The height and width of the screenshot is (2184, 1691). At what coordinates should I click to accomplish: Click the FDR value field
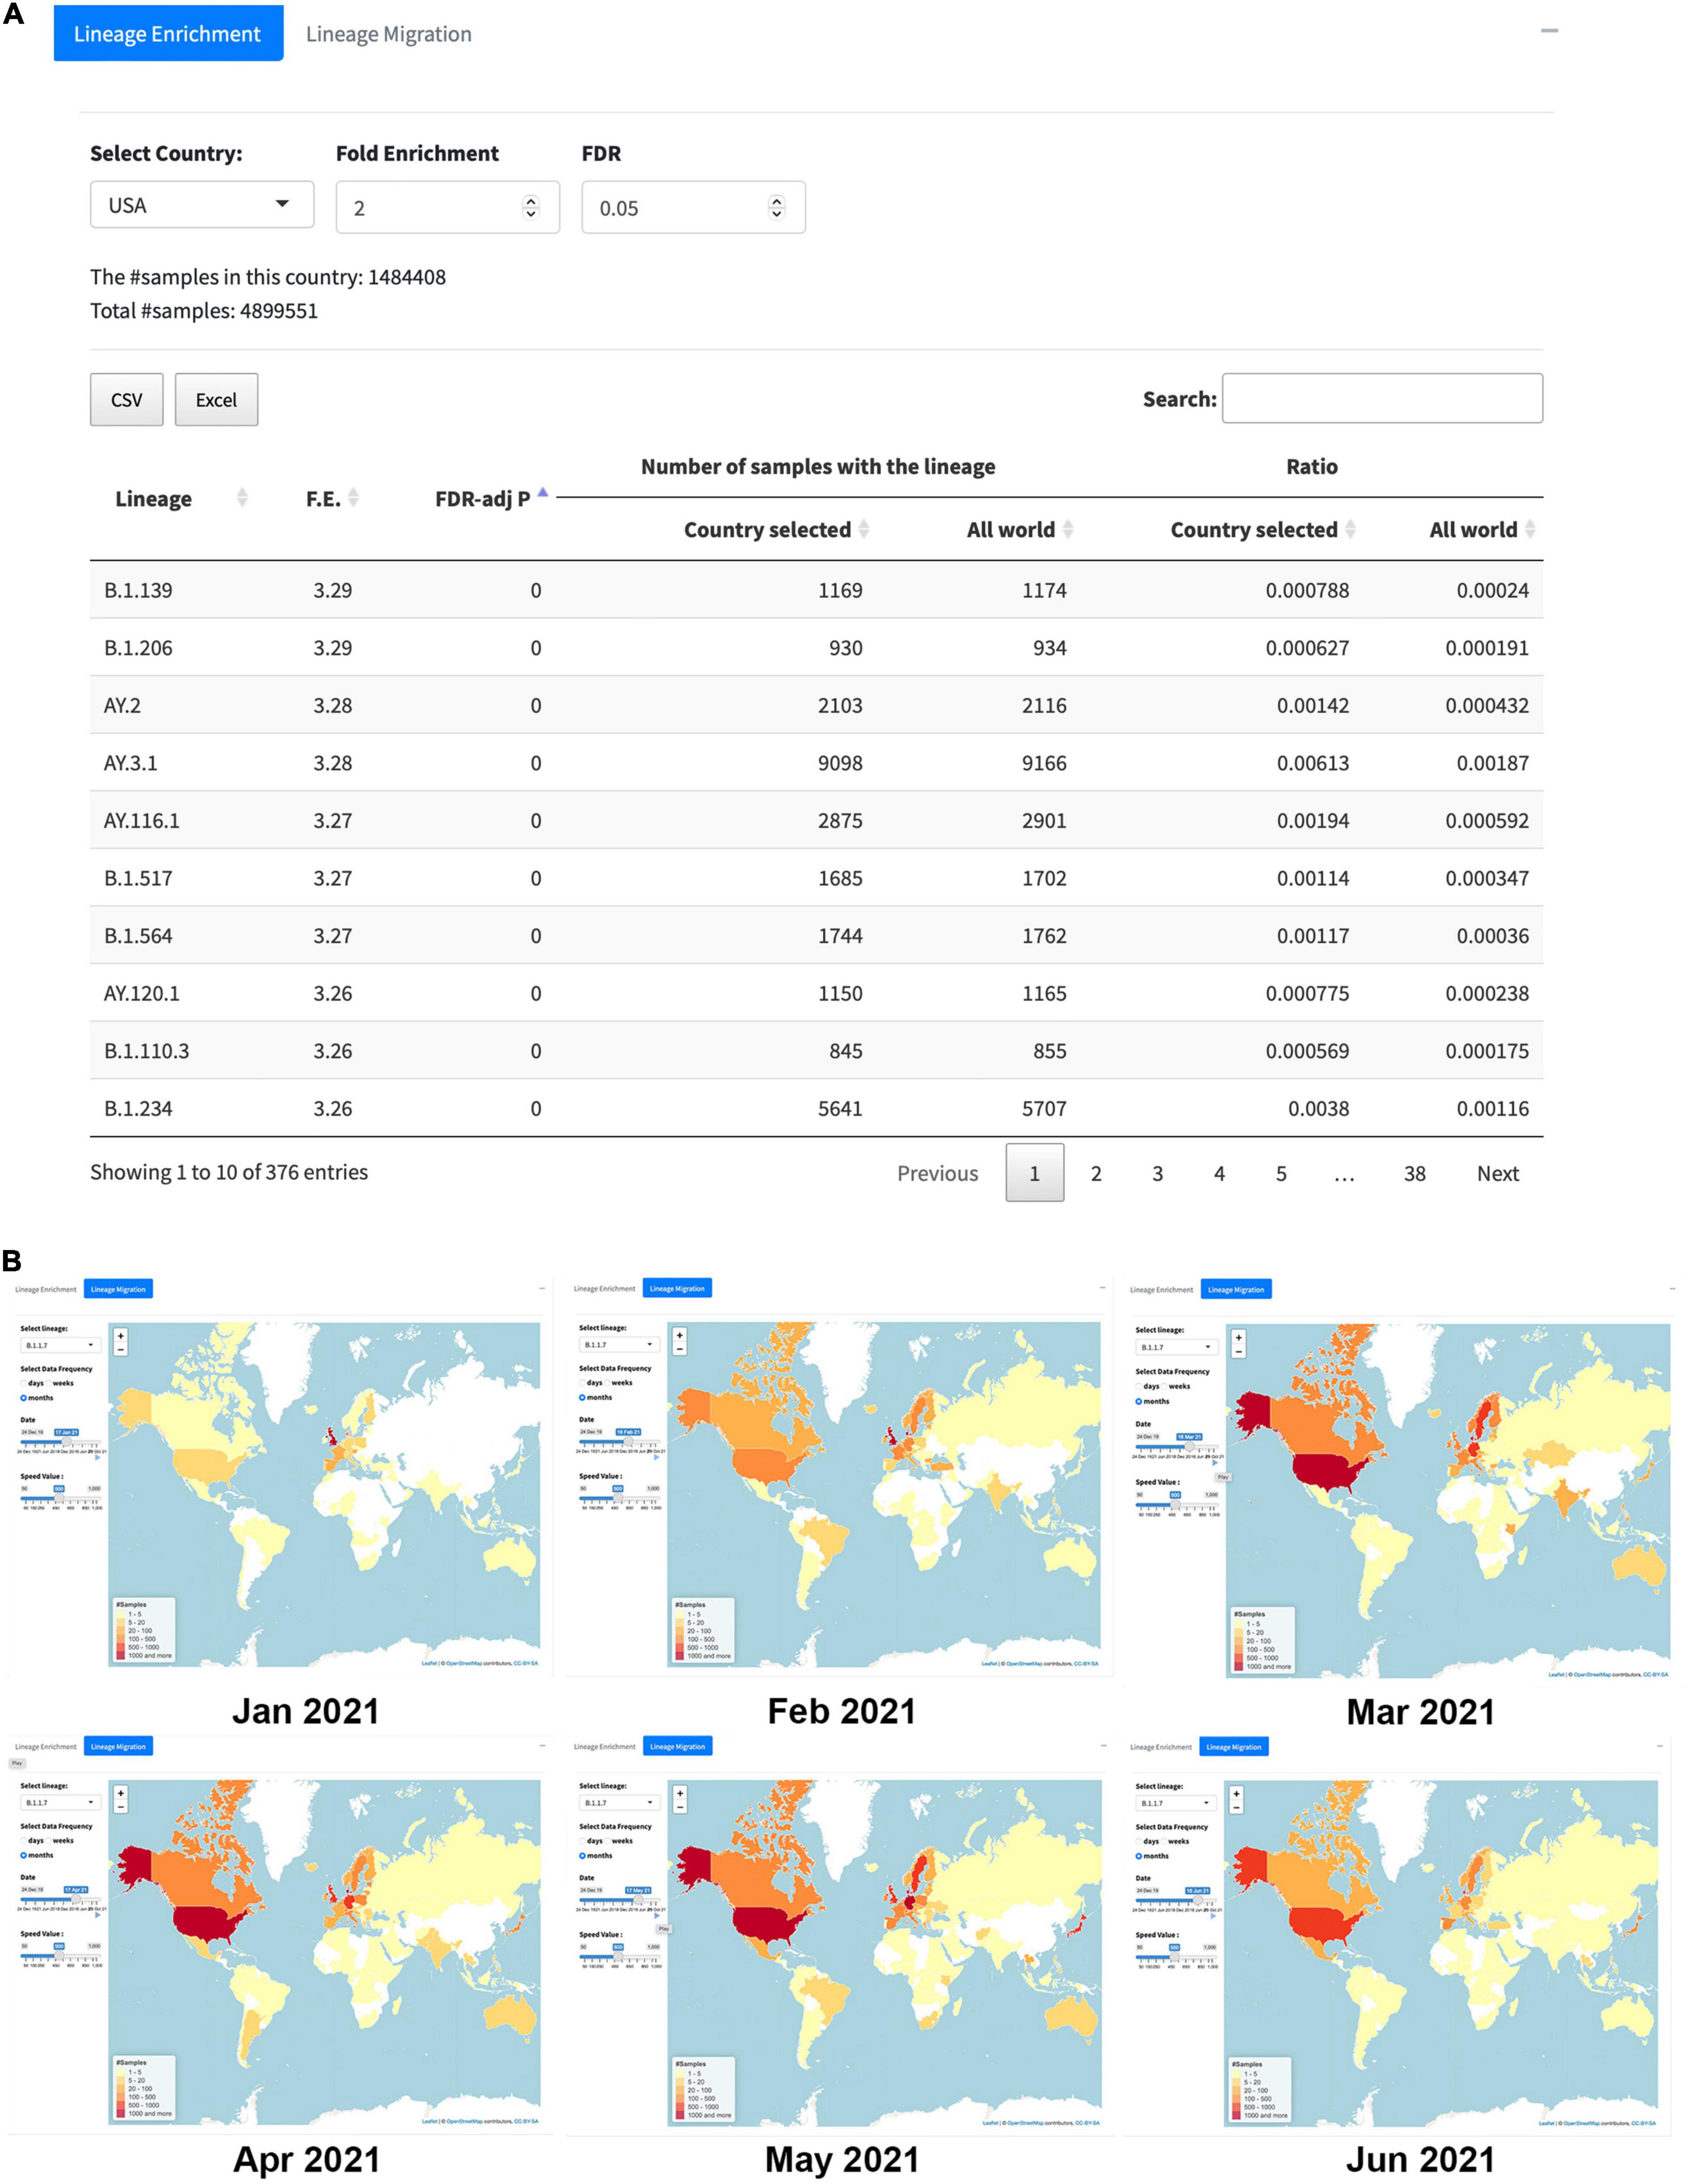coord(693,207)
